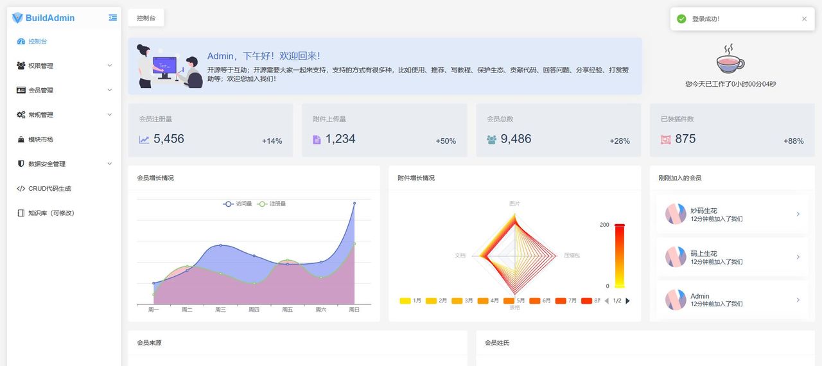Click the 9,486 member total
Image resolution: width=822 pixels, height=366 pixels.
coord(516,139)
